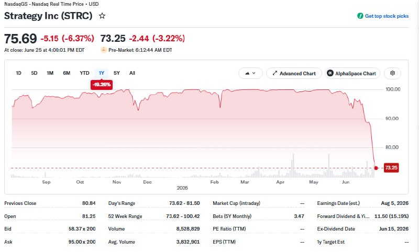Click the green Get top stock picks icon
This screenshot has width=419, height=252.
360,16
